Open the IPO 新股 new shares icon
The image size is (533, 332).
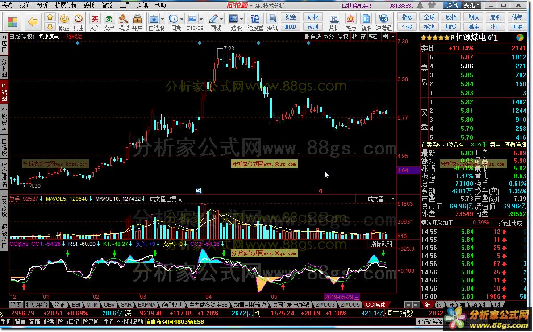point(366,19)
